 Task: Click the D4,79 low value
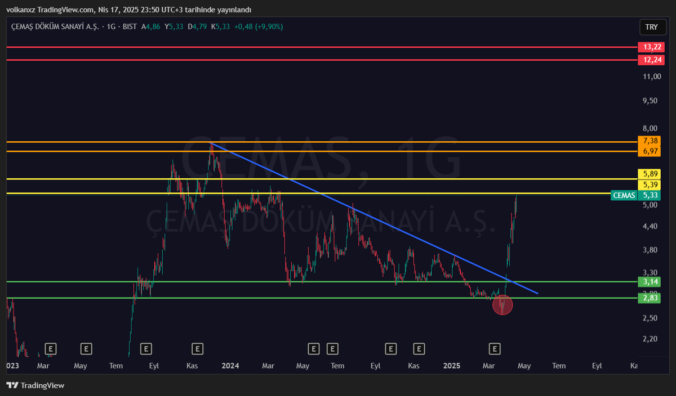pos(198,26)
